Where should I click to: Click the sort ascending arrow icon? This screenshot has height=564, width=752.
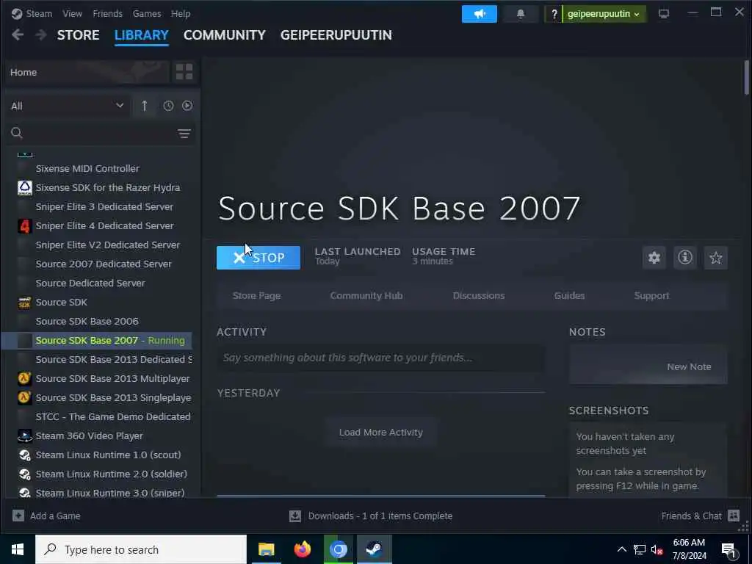point(145,106)
